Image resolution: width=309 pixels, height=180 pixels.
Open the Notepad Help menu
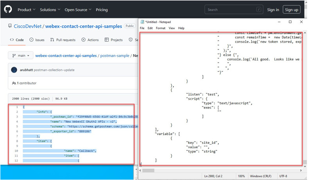181,28
